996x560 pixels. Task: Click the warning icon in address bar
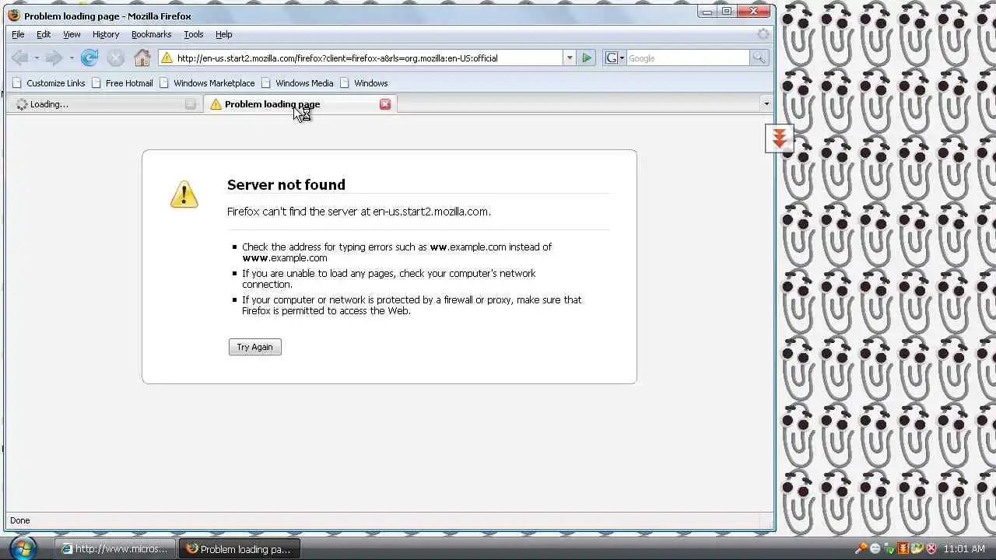click(166, 58)
